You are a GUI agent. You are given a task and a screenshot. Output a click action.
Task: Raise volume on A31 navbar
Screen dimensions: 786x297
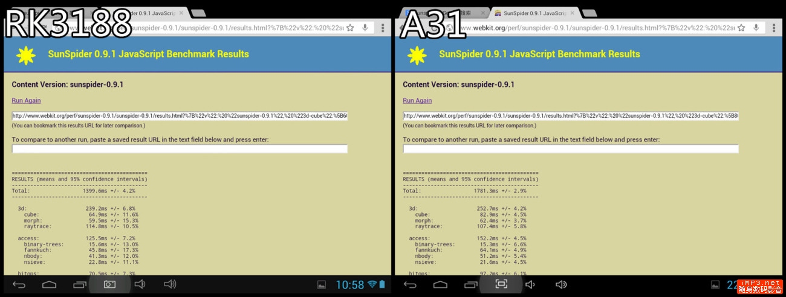(561, 284)
